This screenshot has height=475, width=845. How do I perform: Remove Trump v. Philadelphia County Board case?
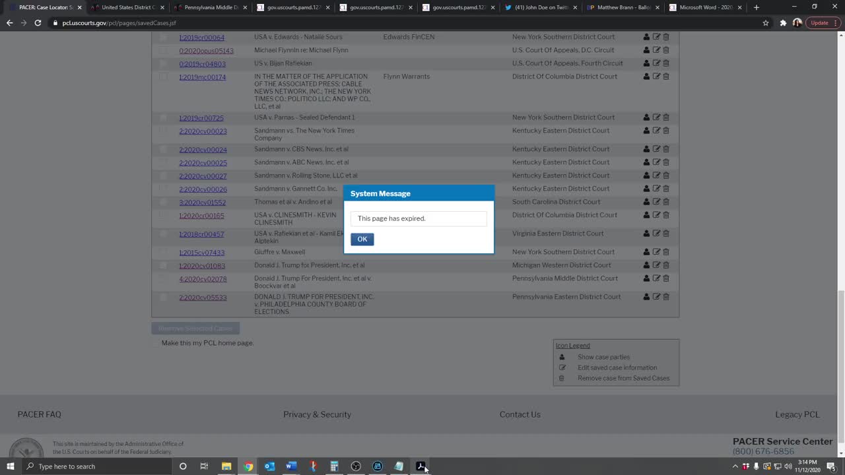pos(666,297)
